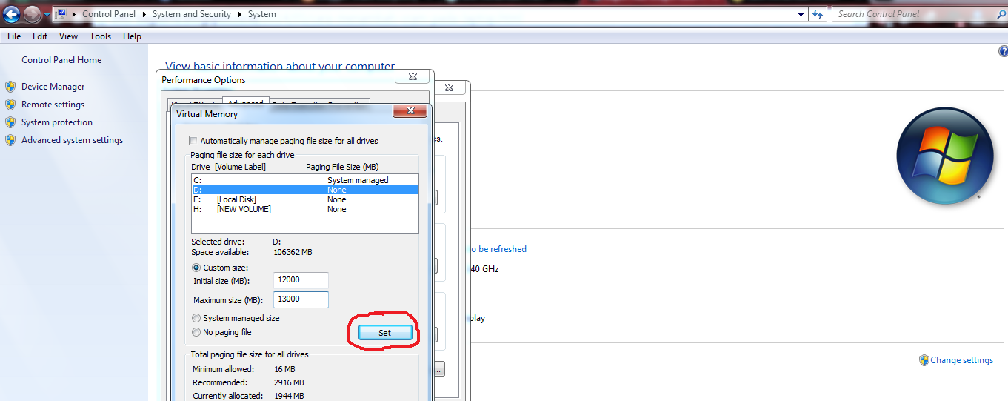The image size is (1008, 401).
Task: Open System protection link
Action: pyautogui.click(x=57, y=122)
